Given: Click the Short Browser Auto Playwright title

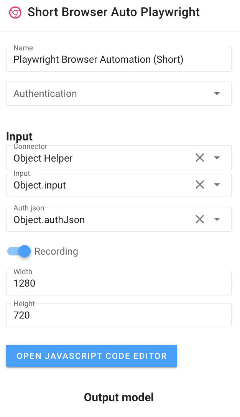Looking at the screenshot, I should tap(113, 12).
